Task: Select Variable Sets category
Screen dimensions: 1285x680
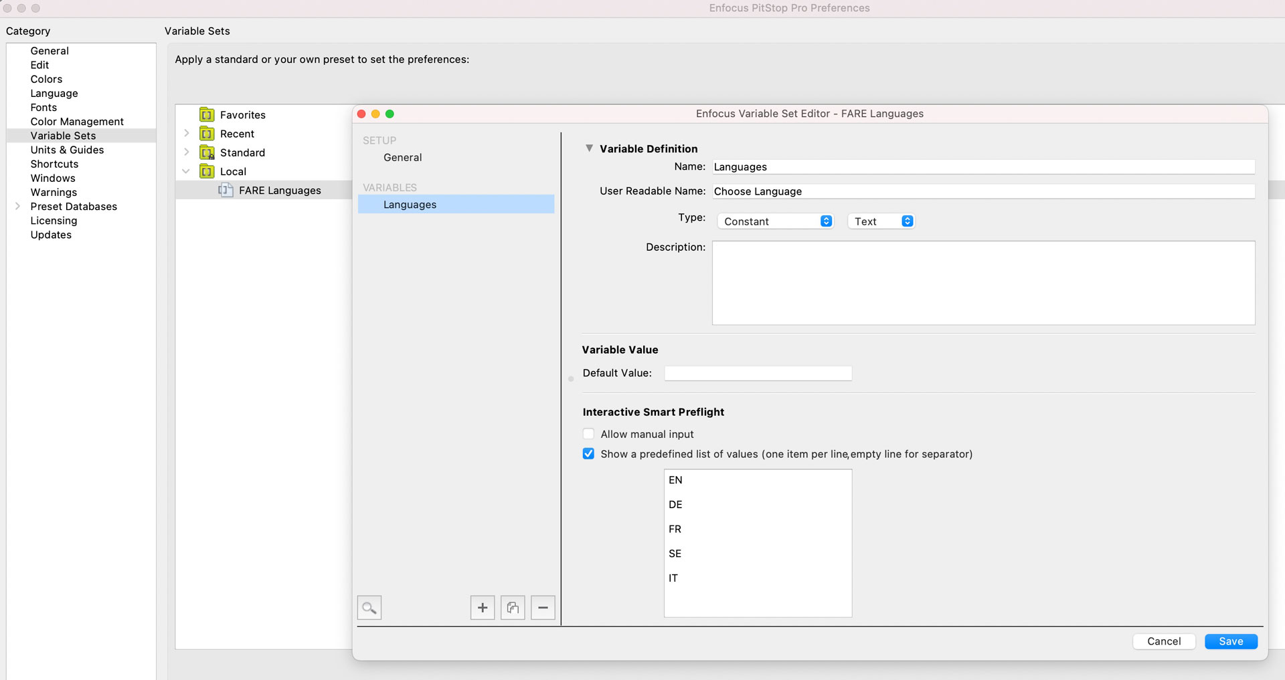Action: [x=81, y=136]
